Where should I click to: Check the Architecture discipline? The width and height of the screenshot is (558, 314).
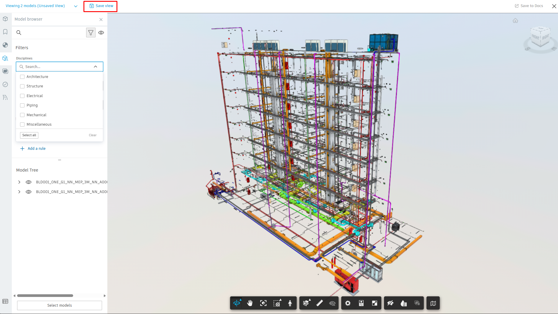[22, 77]
